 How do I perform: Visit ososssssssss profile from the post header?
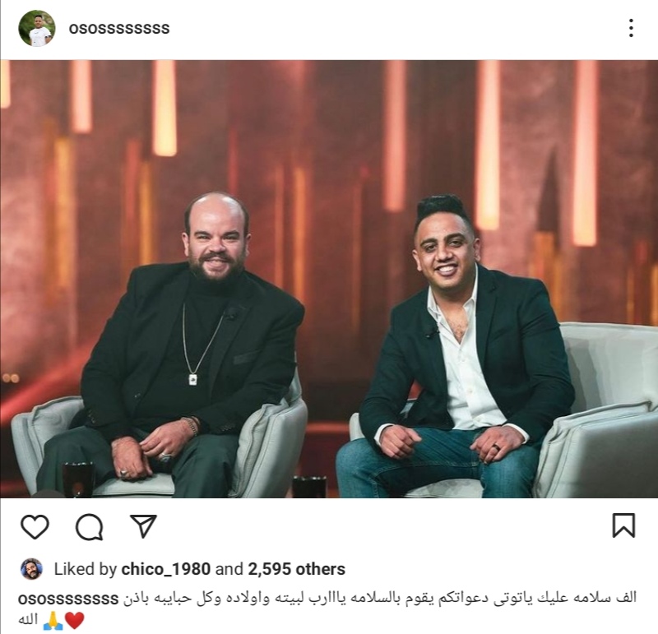click(x=119, y=29)
